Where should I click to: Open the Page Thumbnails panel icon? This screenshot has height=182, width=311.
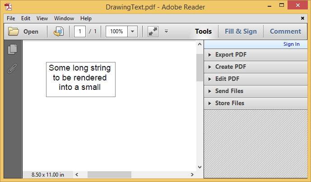pyautogui.click(x=12, y=49)
